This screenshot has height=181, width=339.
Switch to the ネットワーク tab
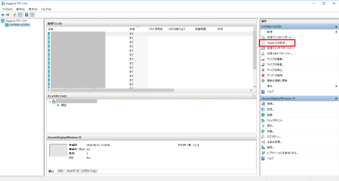point(73,171)
